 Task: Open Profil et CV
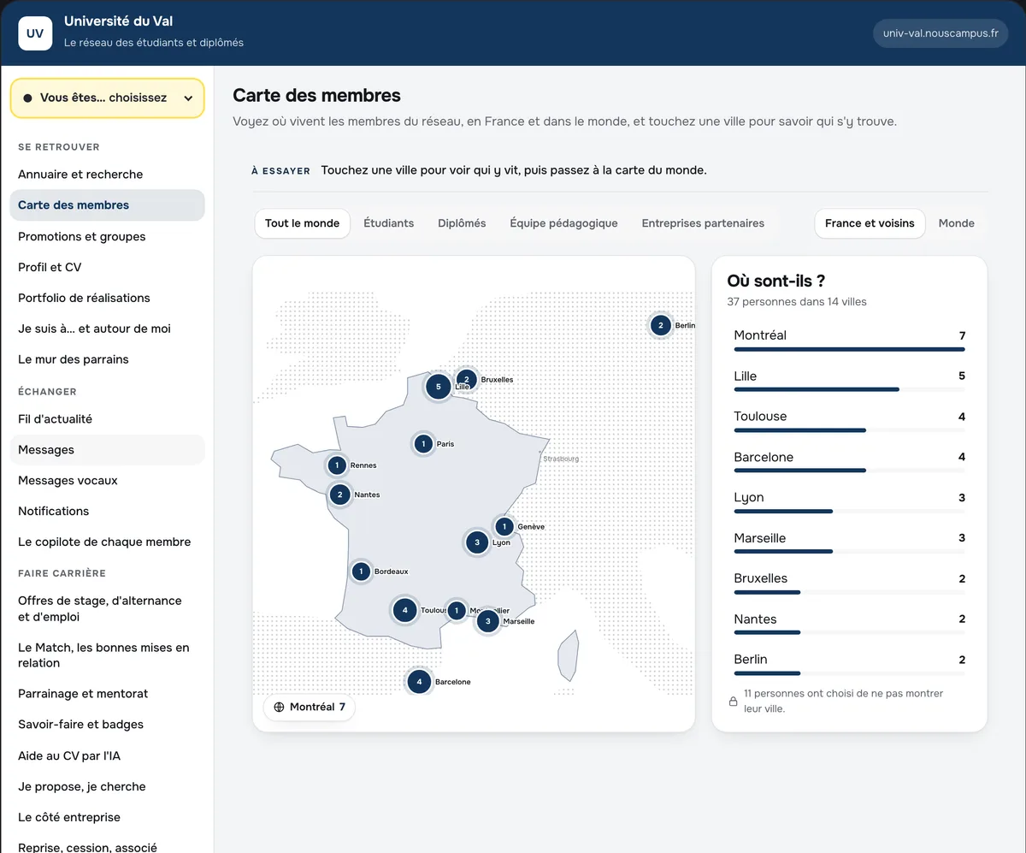(107, 267)
